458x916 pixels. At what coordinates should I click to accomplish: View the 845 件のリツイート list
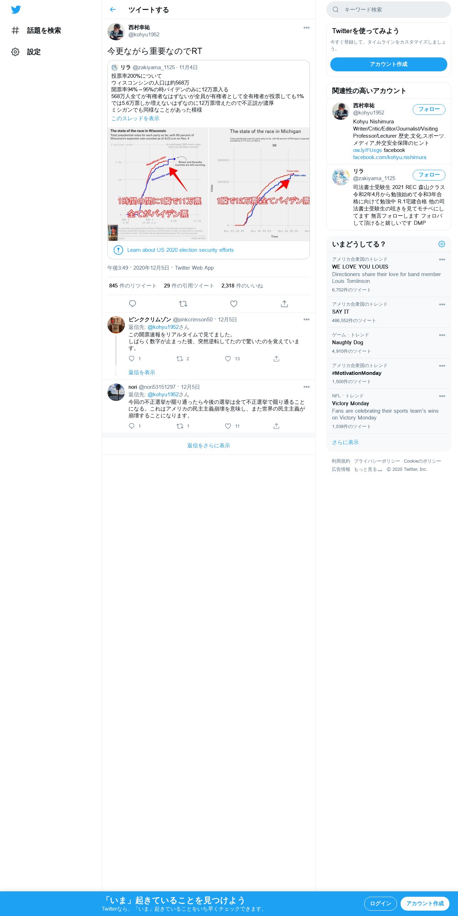[x=133, y=286]
